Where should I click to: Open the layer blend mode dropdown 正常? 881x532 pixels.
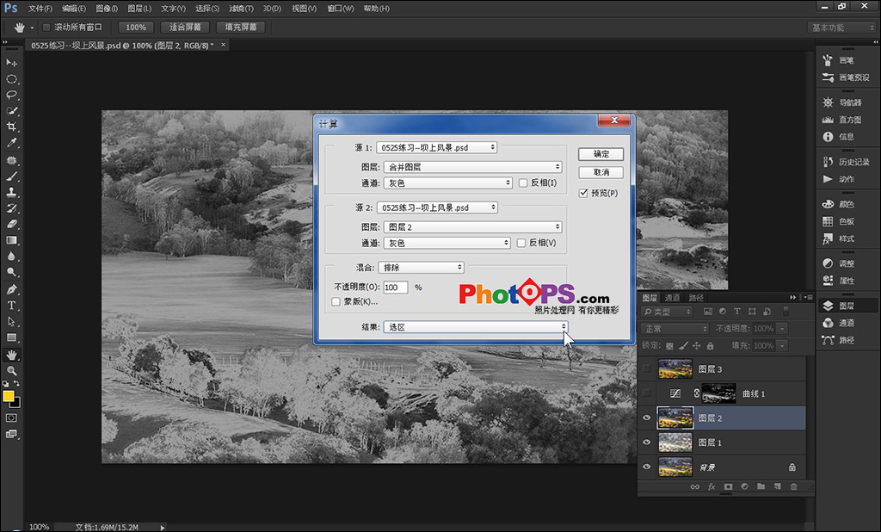coord(675,329)
